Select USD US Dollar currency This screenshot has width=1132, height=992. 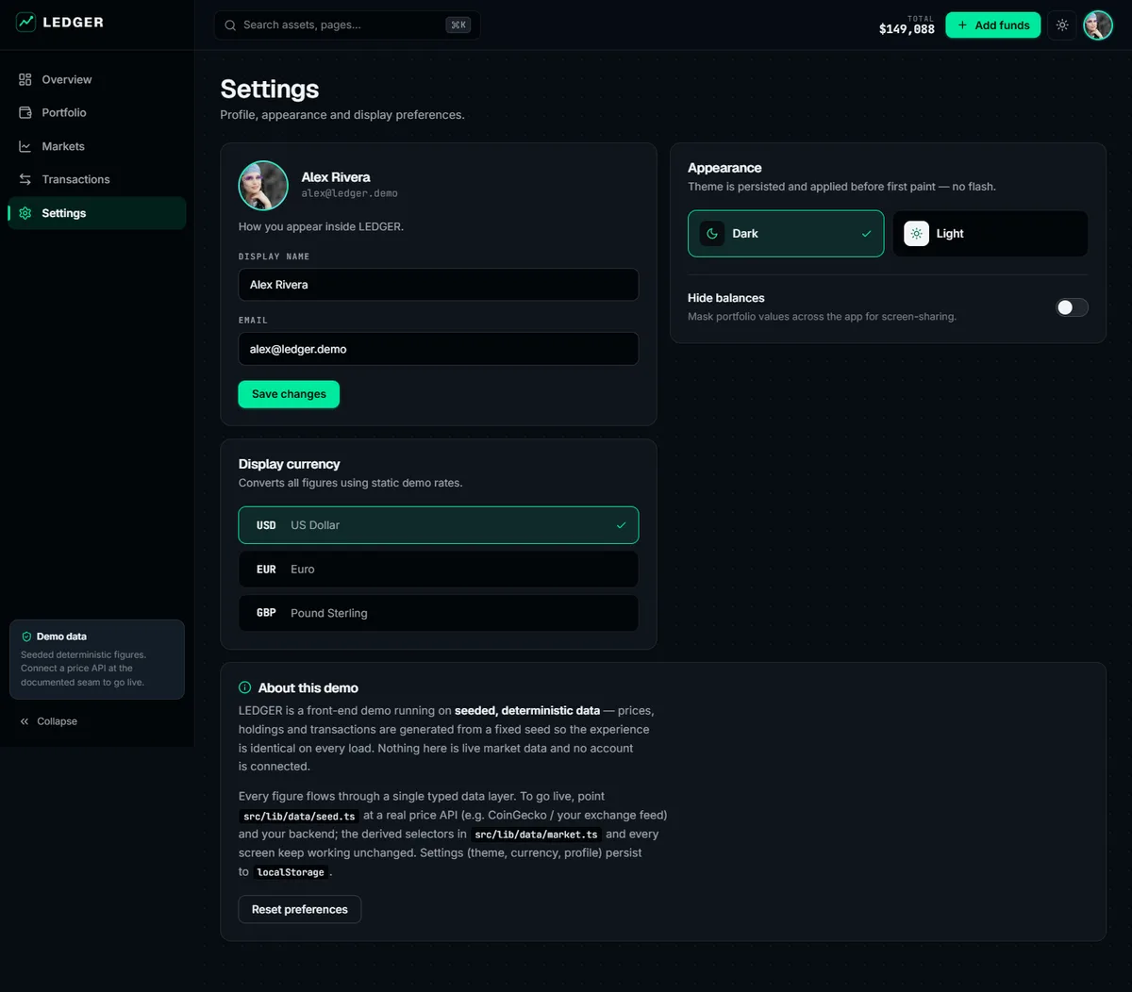click(439, 525)
